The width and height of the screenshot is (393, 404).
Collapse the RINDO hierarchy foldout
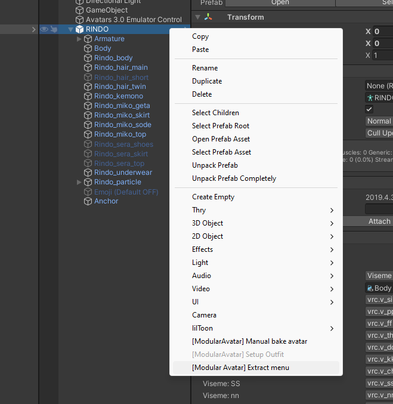[70, 29]
